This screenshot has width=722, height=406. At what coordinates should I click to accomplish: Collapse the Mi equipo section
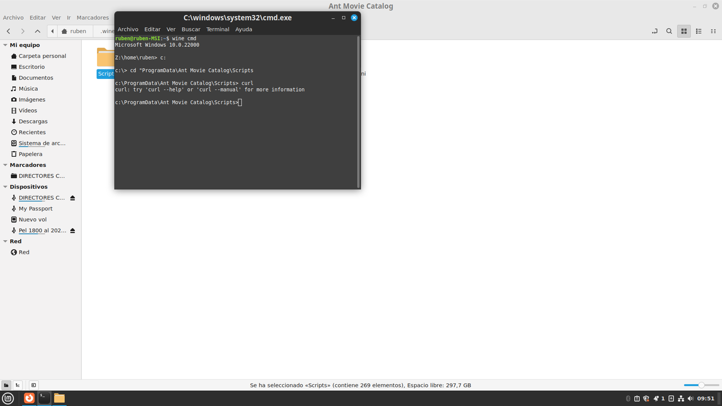(5, 45)
